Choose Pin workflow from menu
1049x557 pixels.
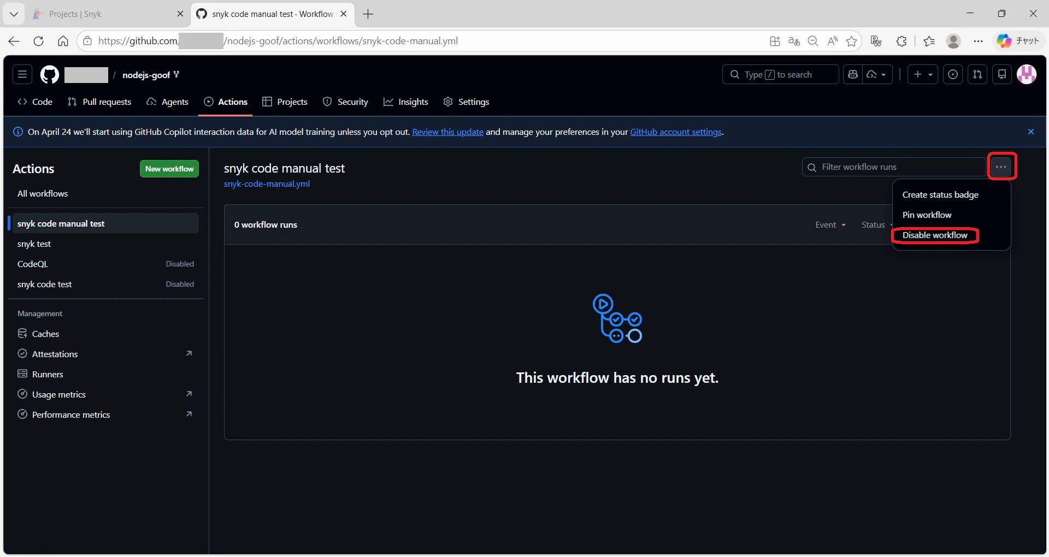pyautogui.click(x=951, y=215)
